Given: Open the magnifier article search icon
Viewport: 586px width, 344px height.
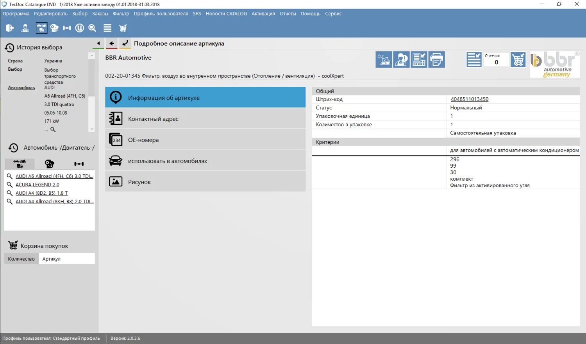Looking at the screenshot, I should [92, 28].
